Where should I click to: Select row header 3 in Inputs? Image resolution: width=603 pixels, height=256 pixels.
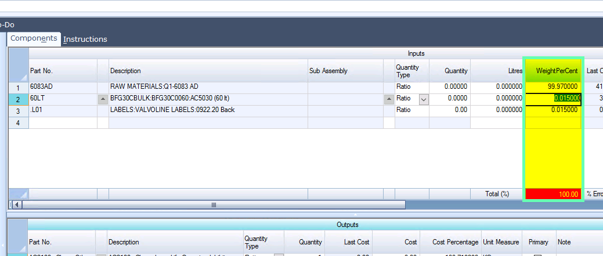(x=19, y=110)
